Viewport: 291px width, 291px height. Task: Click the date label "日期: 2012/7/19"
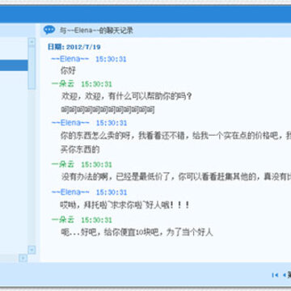74,47
